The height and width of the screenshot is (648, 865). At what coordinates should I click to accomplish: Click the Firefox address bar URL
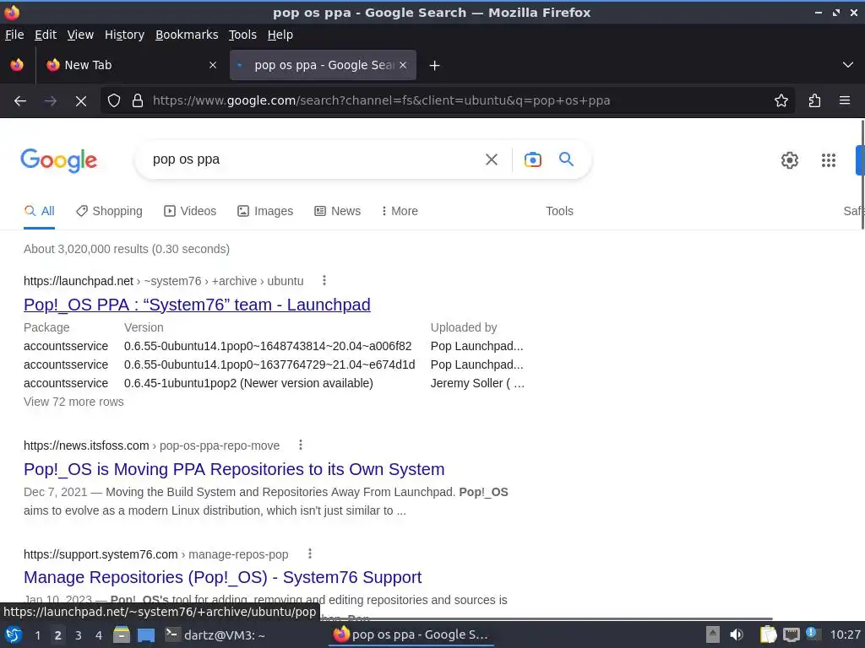(x=381, y=101)
